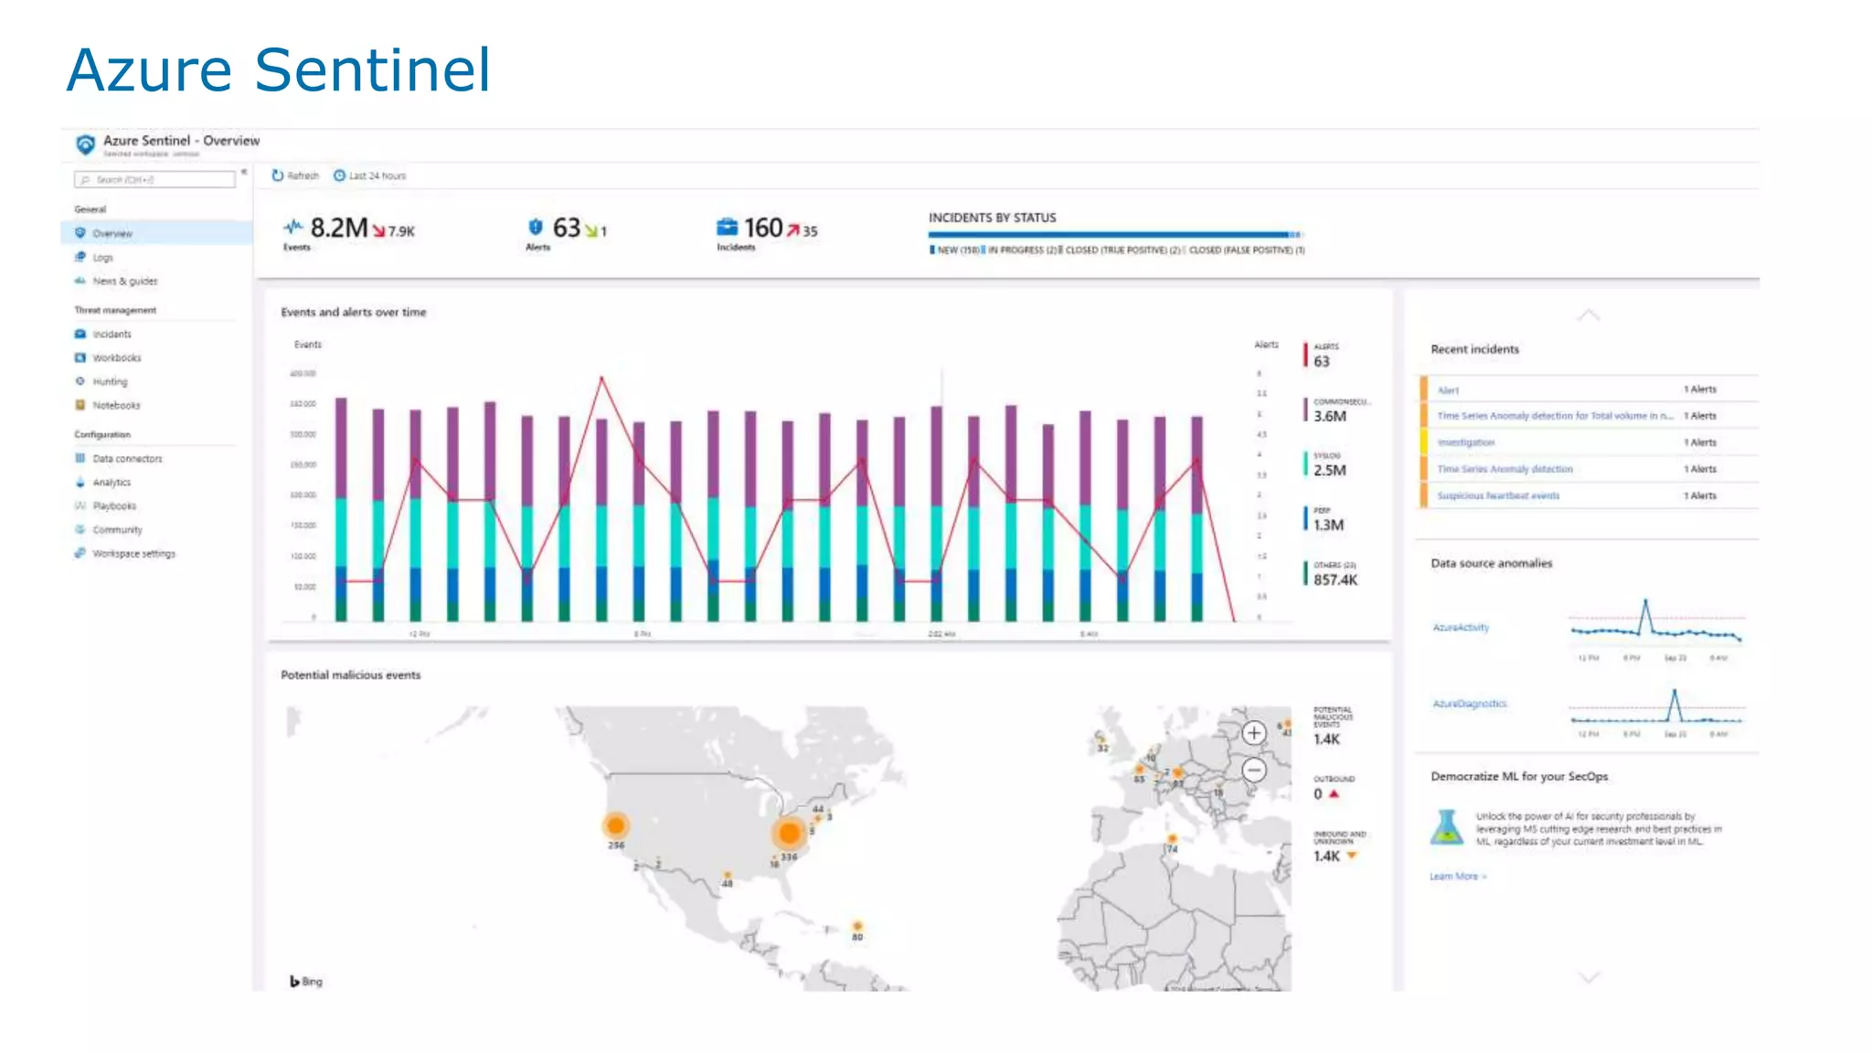Open Playbooks from Configuration menu
The width and height of the screenshot is (1872, 1053).
[113, 506]
